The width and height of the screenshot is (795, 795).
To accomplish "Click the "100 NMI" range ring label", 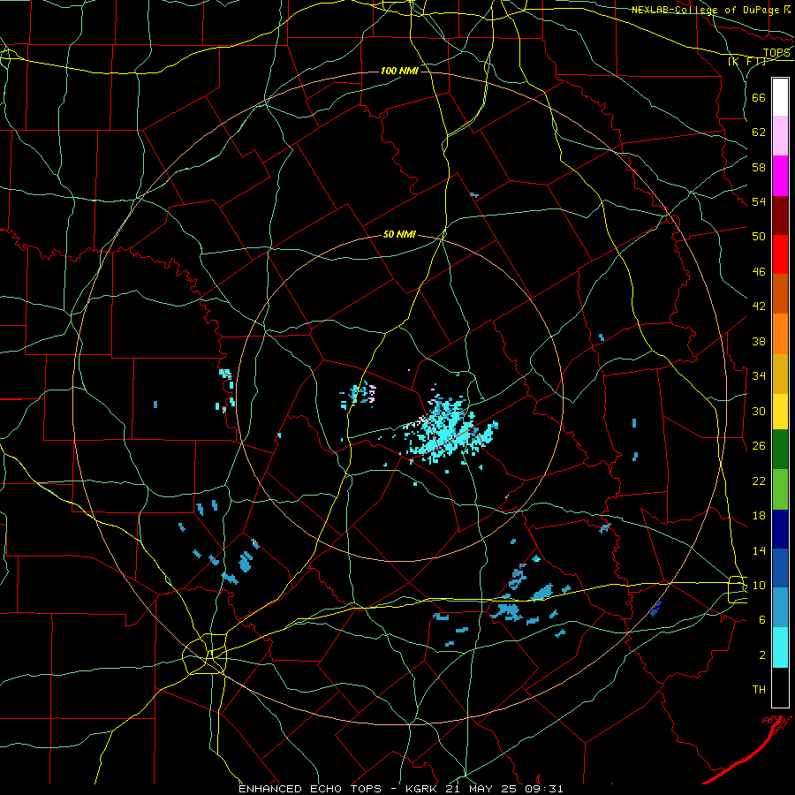I will pyautogui.click(x=399, y=71).
